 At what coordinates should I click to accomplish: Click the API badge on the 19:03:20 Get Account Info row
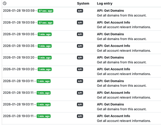coord(80,69)
